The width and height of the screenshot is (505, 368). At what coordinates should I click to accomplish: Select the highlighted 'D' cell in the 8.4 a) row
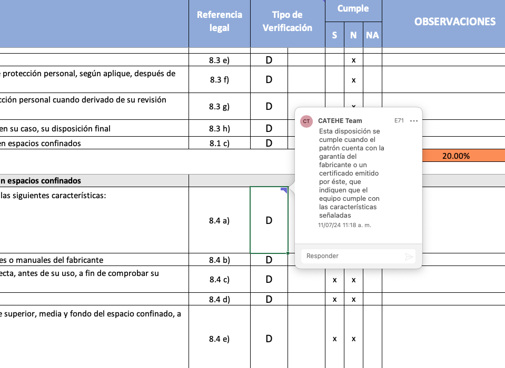269,220
